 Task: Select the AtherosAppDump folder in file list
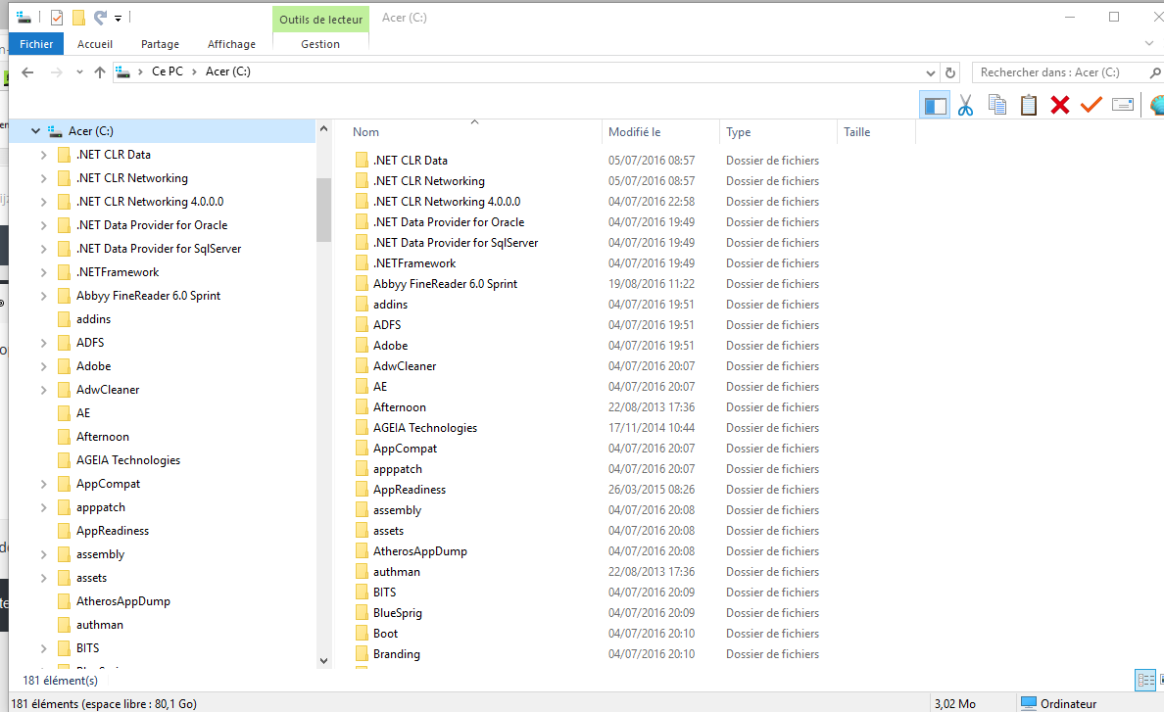pos(420,551)
